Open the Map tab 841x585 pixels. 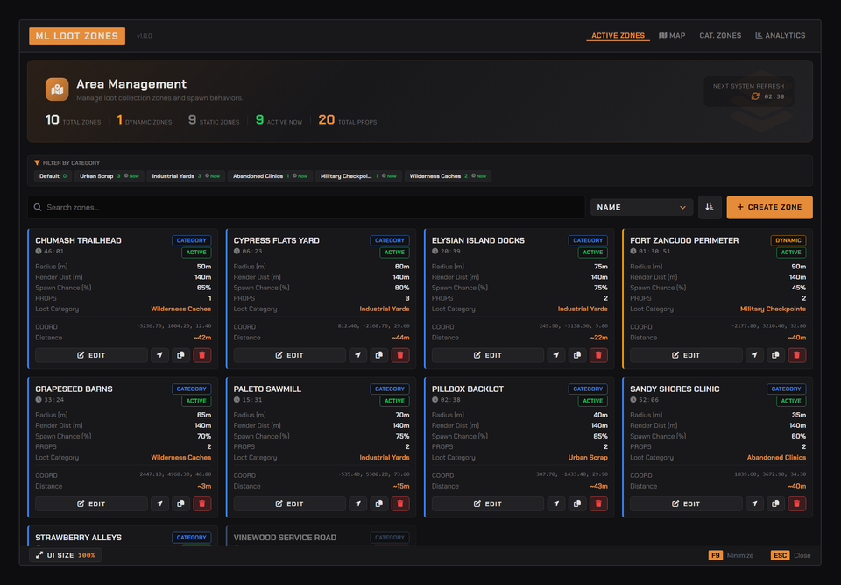tap(672, 35)
